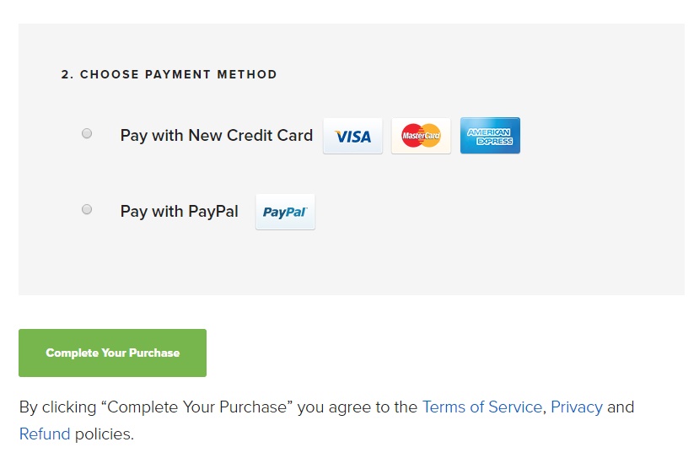The width and height of the screenshot is (699, 458).
Task: Select the Pay with New Credit Card radio button
Action: tap(87, 133)
